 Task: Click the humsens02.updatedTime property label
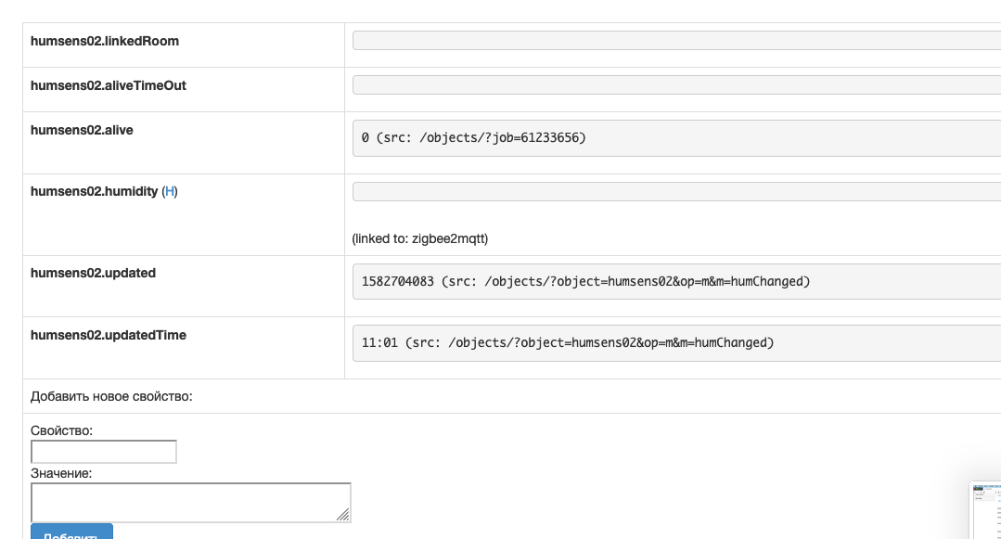click(109, 336)
